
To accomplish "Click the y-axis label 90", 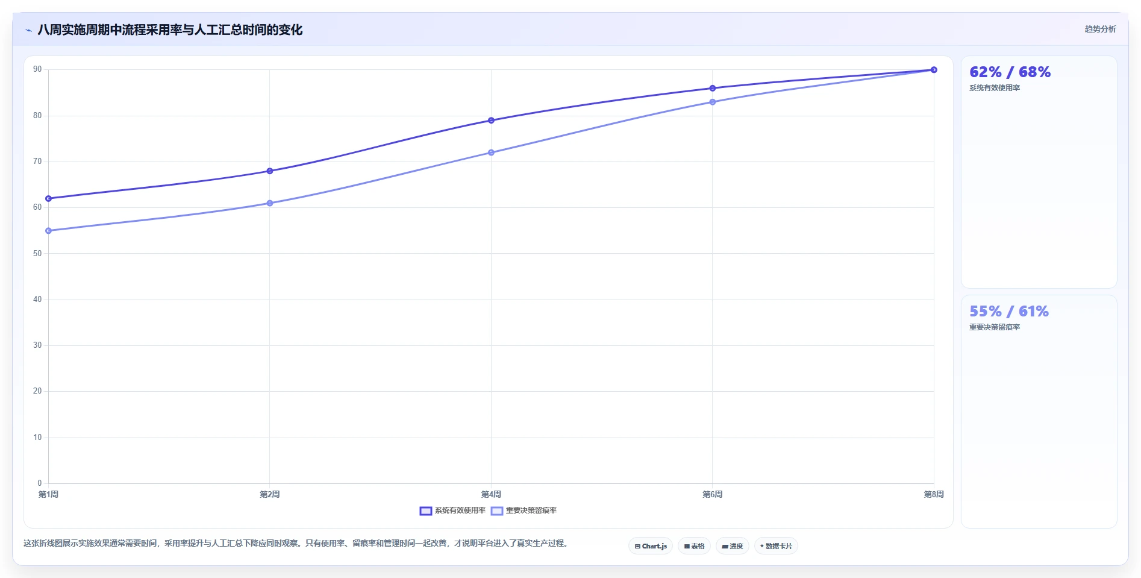I will pyautogui.click(x=37, y=69).
